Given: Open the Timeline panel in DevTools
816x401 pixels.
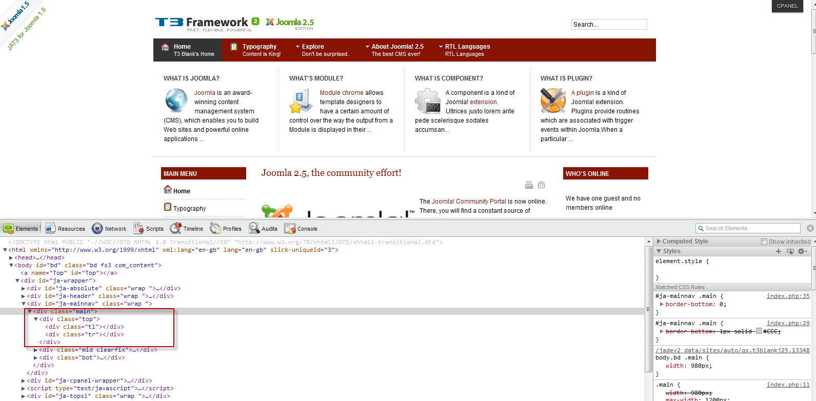Looking at the screenshot, I should point(187,228).
